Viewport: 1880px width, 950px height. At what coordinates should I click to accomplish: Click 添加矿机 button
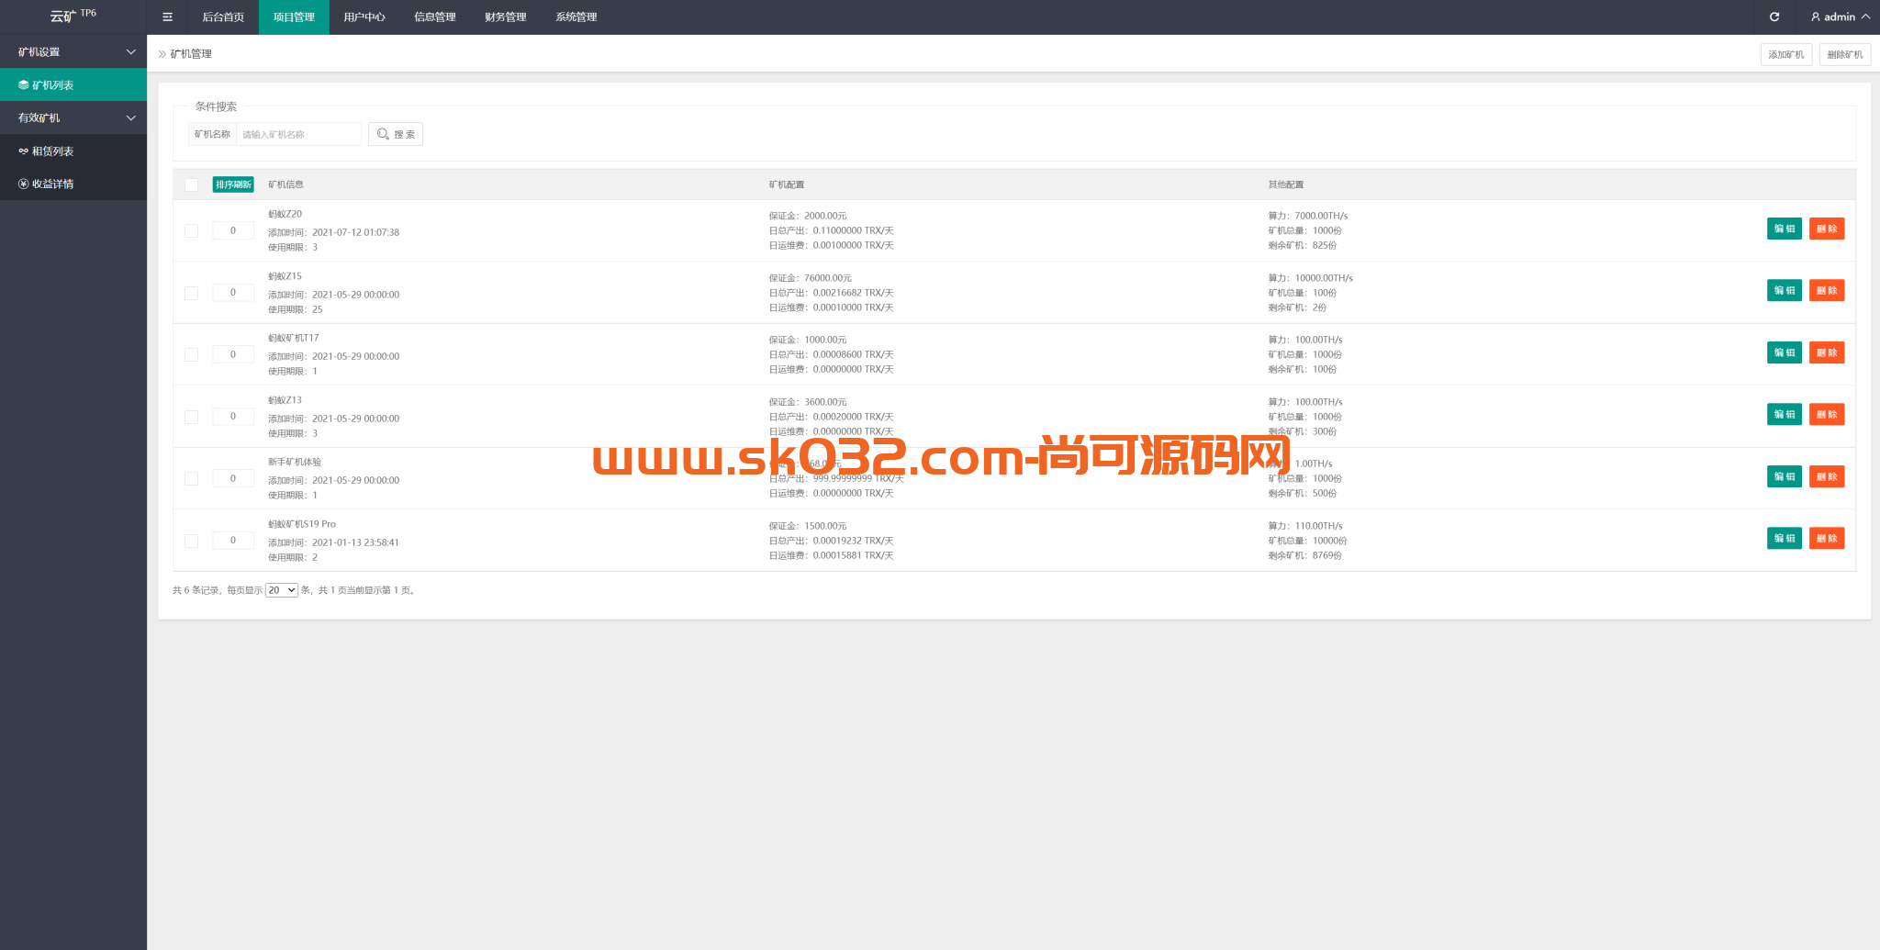(x=1786, y=54)
